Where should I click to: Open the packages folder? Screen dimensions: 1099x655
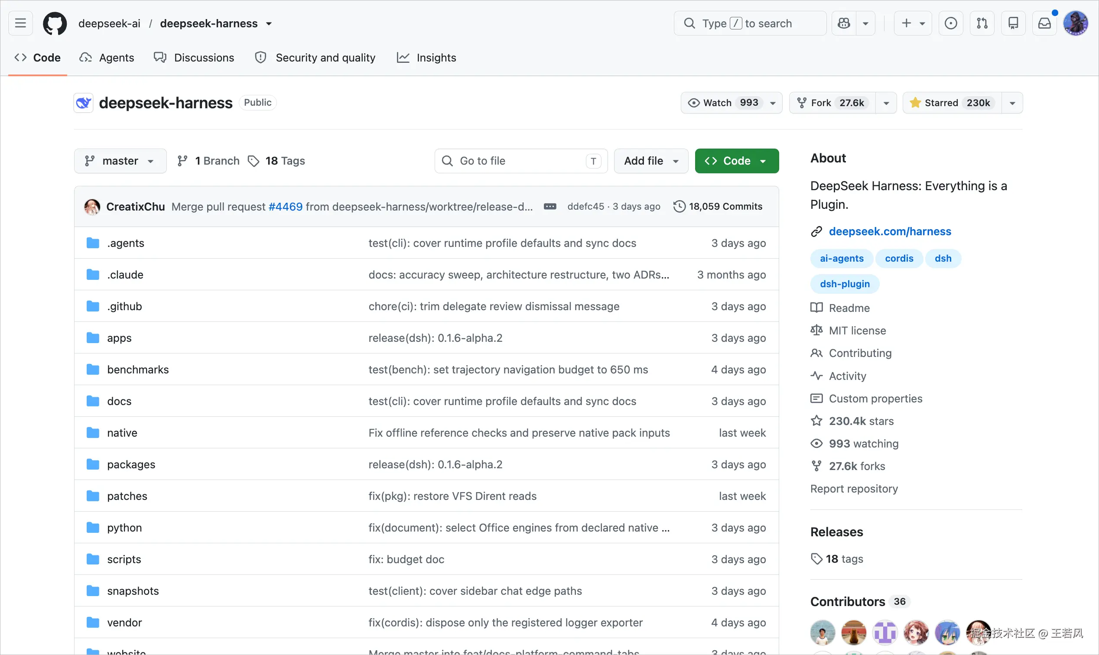[131, 465]
